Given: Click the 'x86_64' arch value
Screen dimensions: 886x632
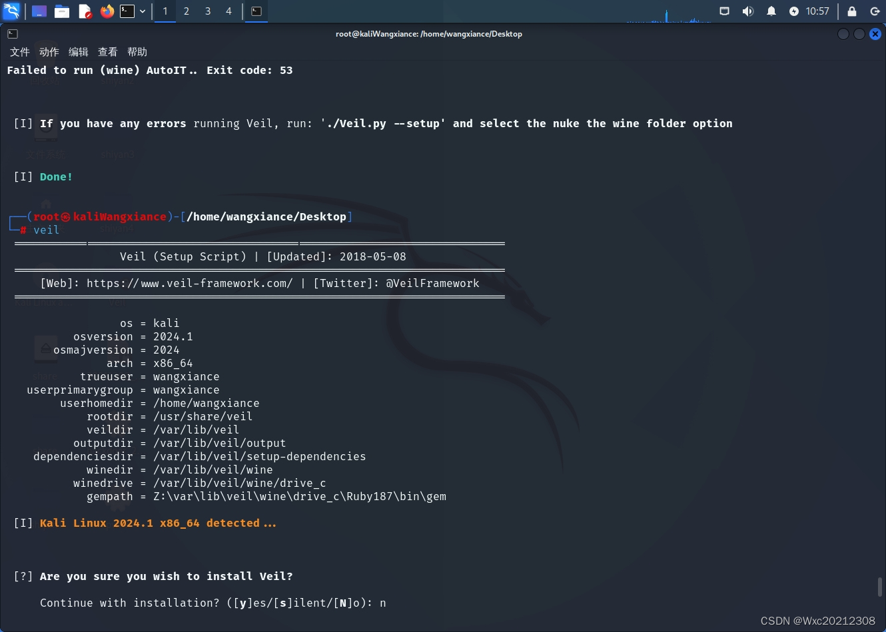Looking at the screenshot, I should coord(173,363).
